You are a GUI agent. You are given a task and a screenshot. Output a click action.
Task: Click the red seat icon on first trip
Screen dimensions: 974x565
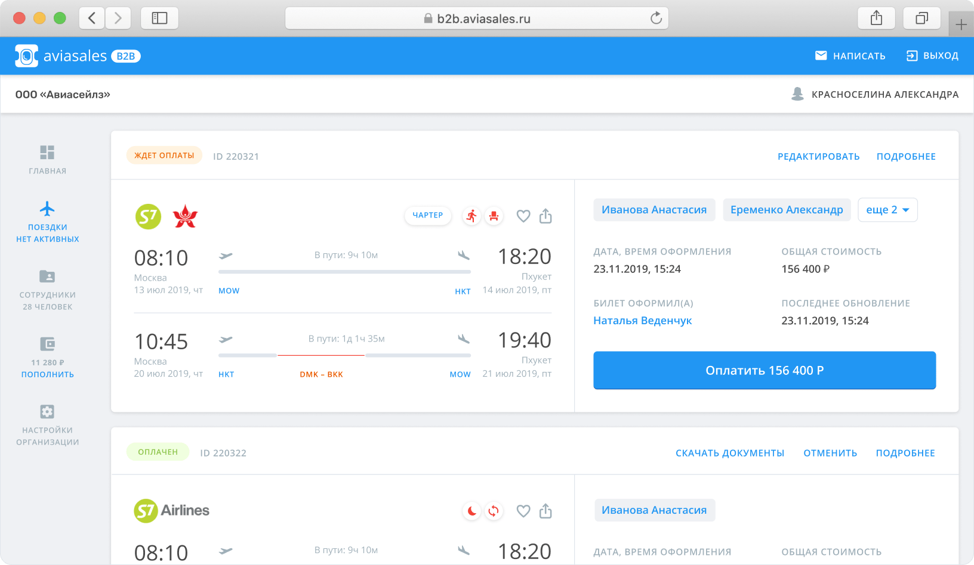coord(494,216)
